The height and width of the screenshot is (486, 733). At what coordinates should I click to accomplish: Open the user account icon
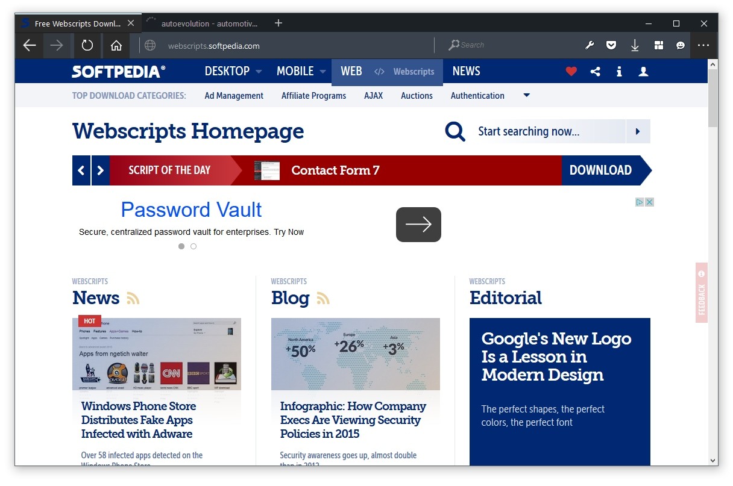click(643, 72)
